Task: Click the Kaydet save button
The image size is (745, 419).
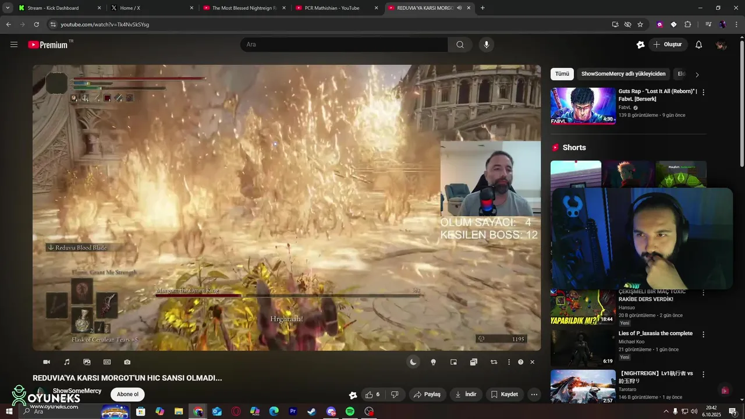Action: 504,395
